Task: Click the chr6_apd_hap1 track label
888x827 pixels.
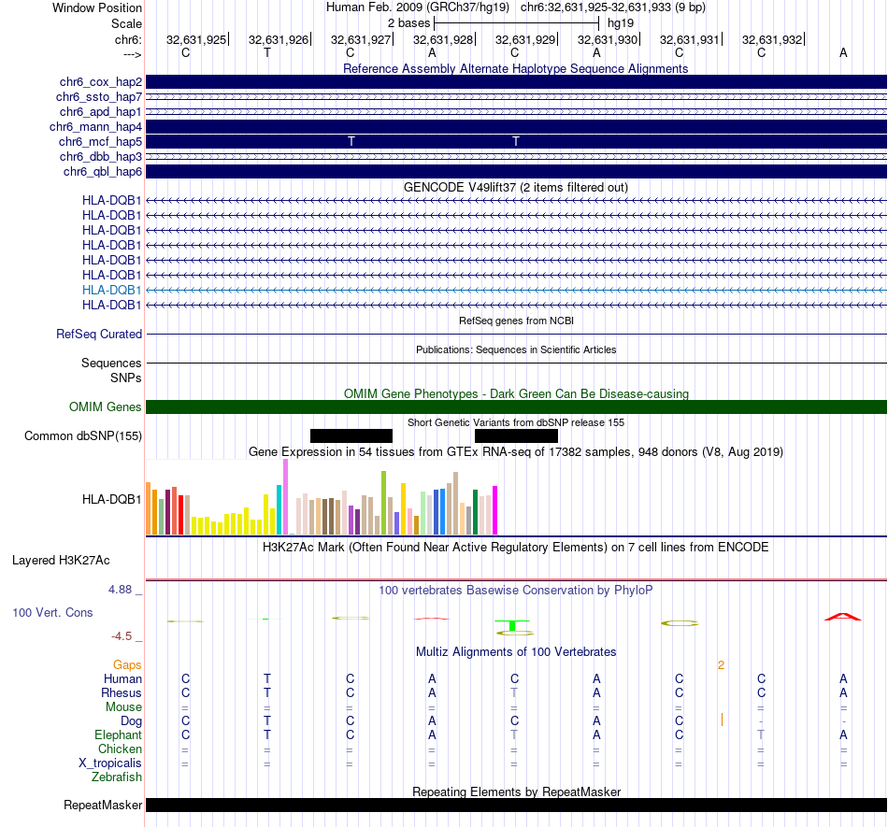Action: click(100, 111)
